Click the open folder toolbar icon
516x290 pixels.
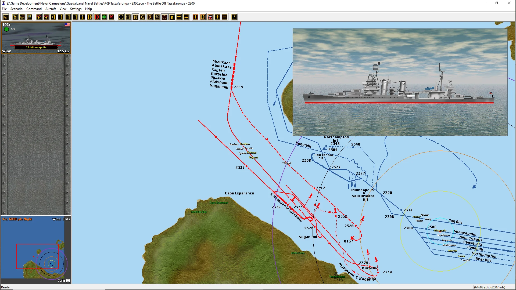[22, 17]
